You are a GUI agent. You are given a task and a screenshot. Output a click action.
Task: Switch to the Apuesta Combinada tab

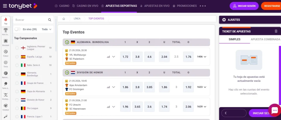tap(265, 39)
